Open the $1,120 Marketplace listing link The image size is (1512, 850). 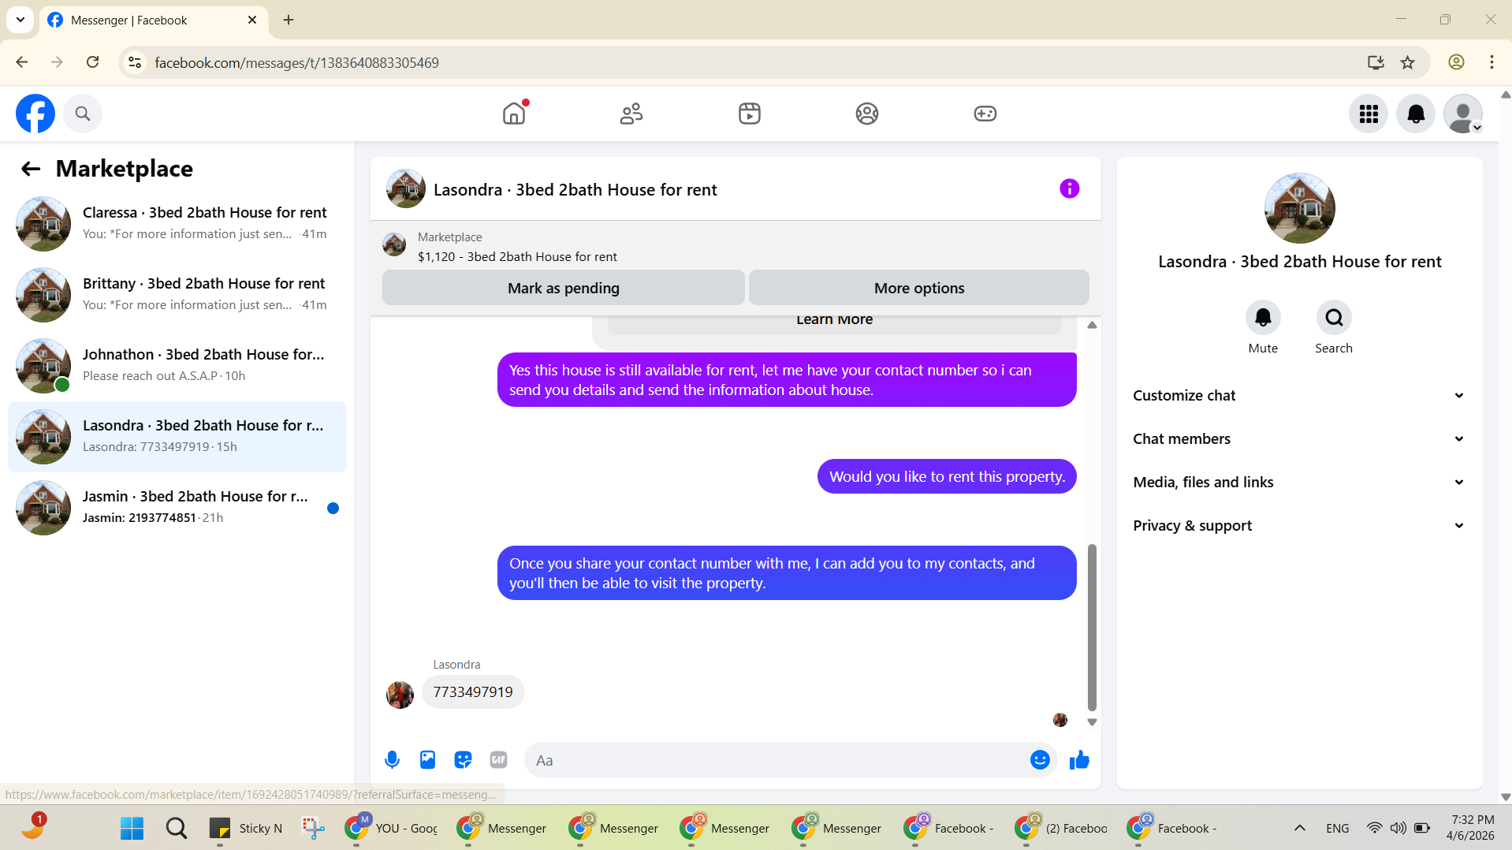point(517,257)
